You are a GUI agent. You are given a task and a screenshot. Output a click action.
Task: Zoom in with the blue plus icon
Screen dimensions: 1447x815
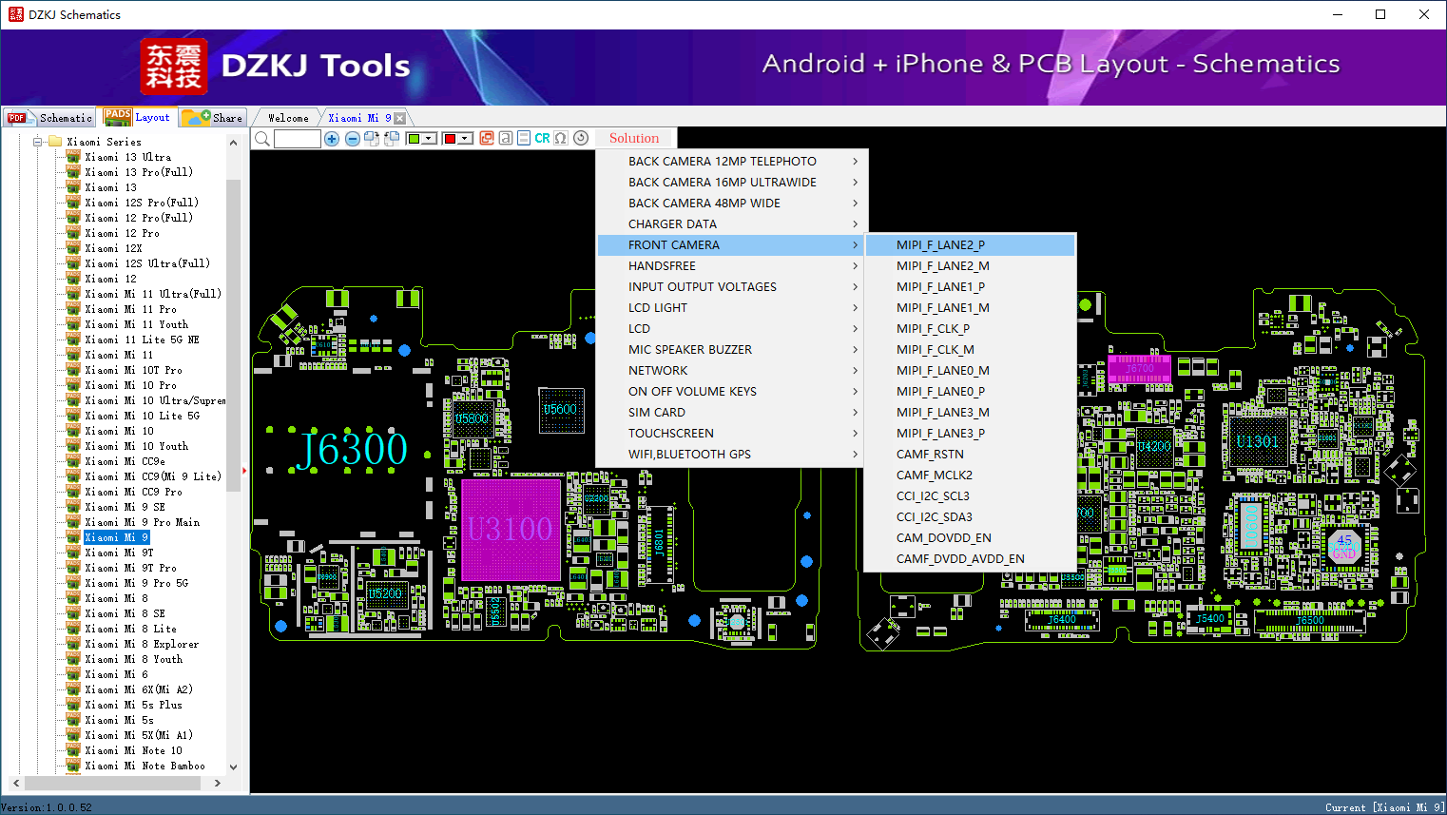click(332, 139)
